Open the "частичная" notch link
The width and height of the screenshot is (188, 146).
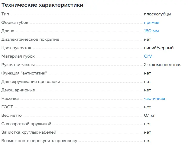pyautogui.click(x=154, y=98)
